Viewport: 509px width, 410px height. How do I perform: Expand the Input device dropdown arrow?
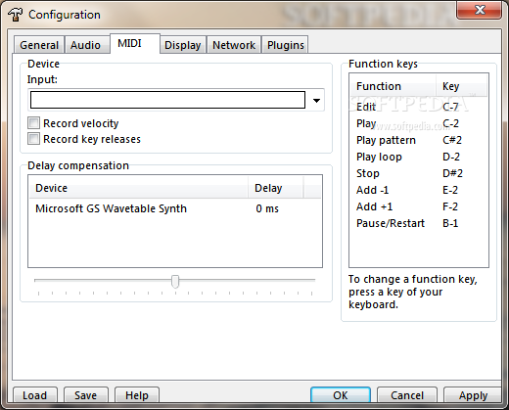[316, 101]
